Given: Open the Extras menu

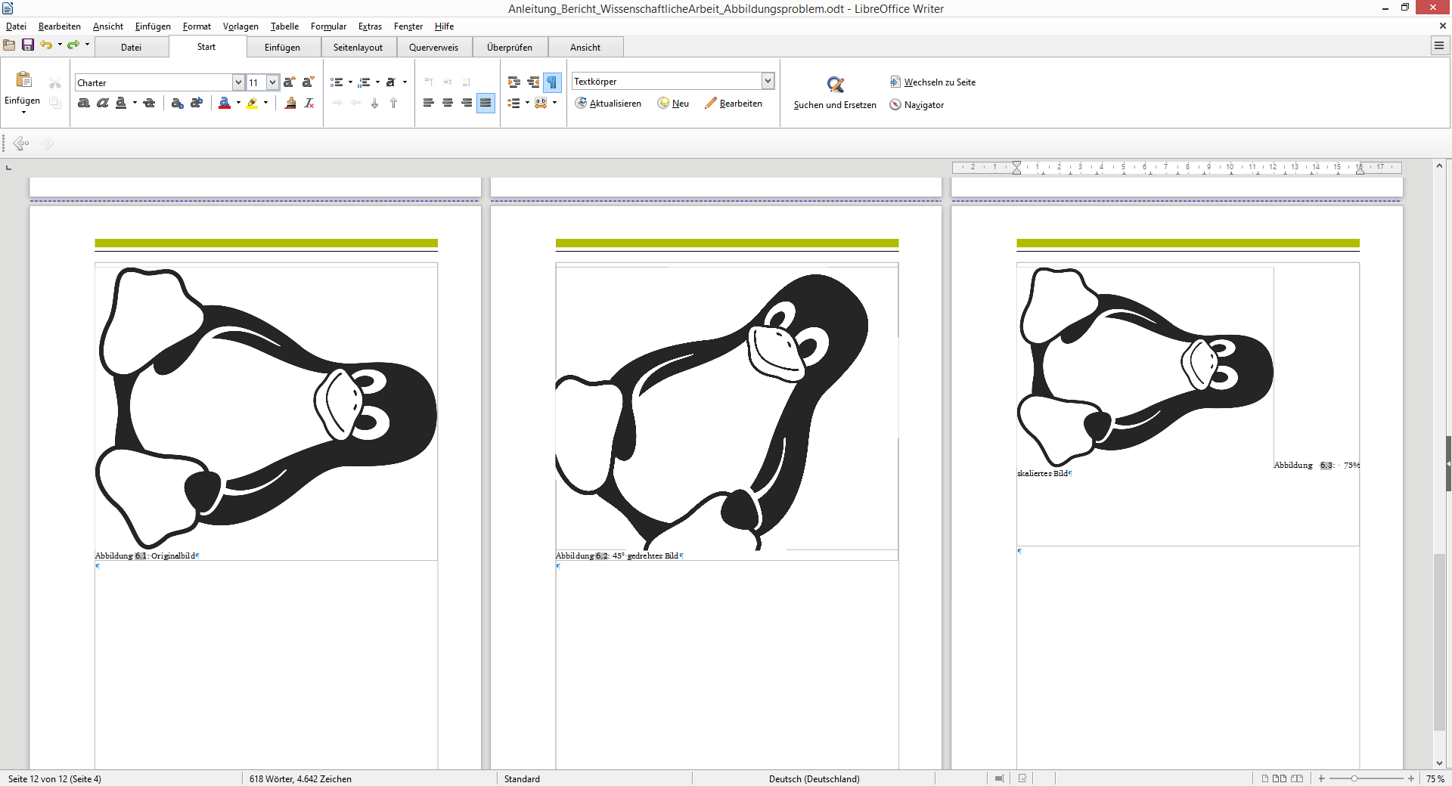Looking at the screenshot, I should click(x=370, y=26).
